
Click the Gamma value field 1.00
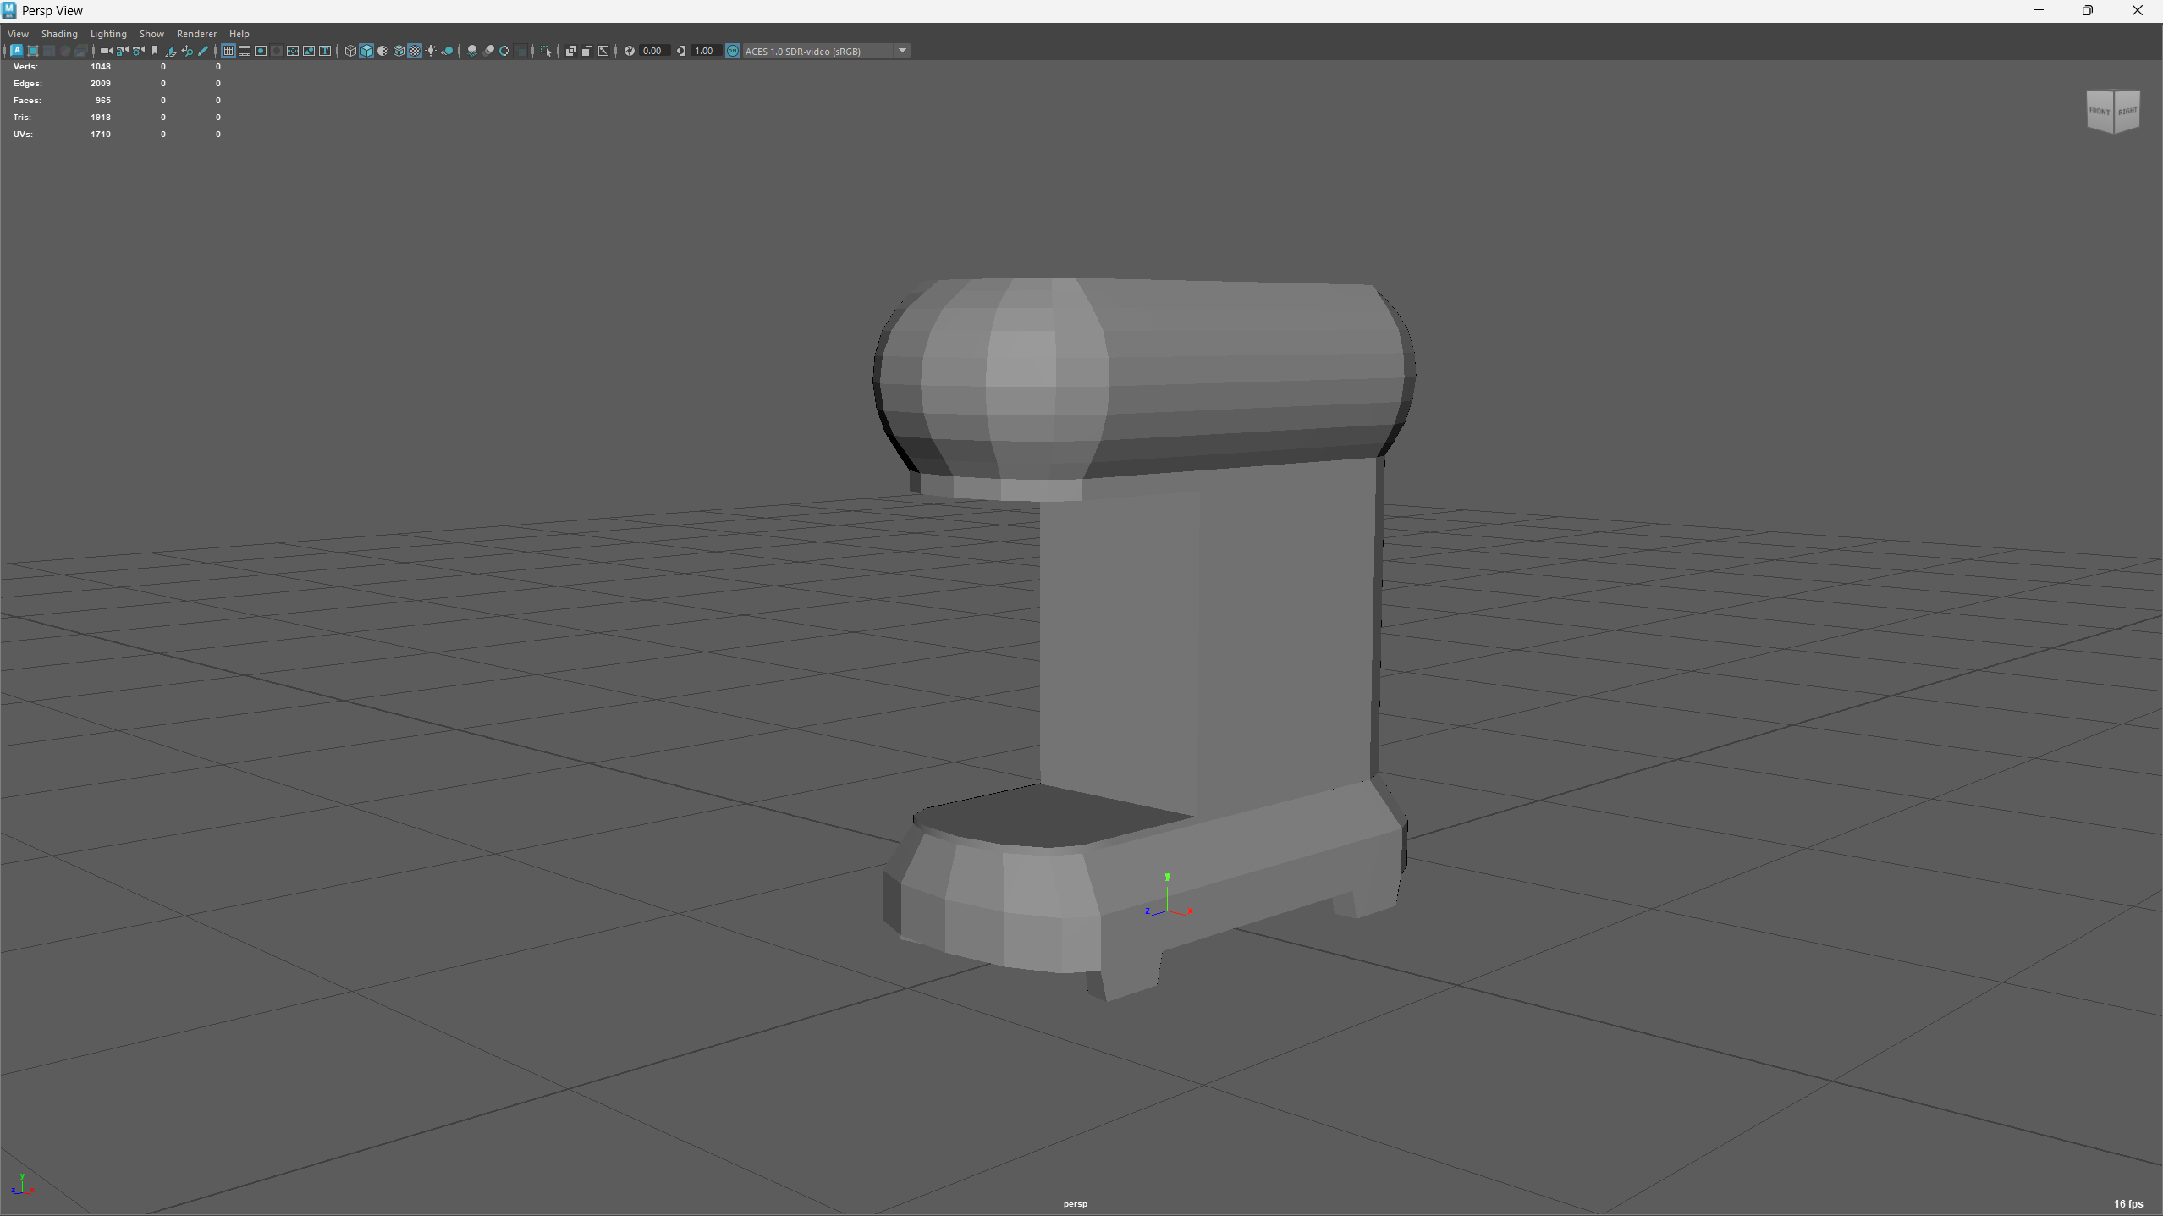(706, 51)
